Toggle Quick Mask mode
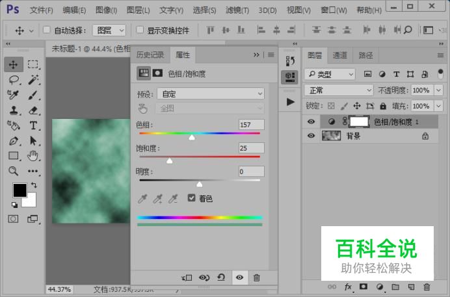The height and width of the screenshot is (297, 450). 13,219
